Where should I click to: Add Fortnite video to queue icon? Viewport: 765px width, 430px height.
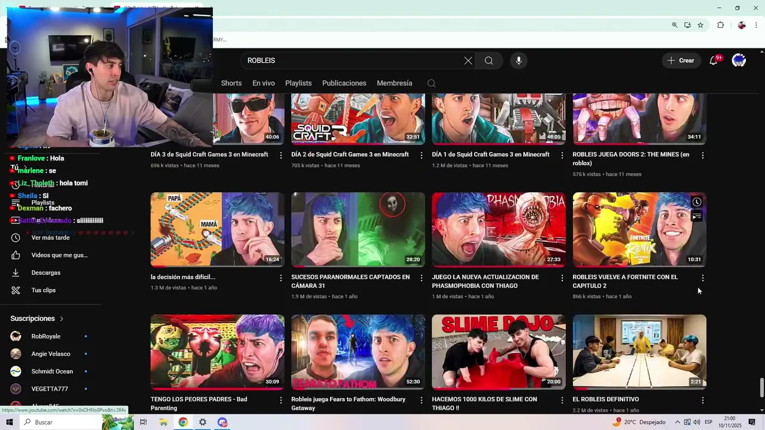pos(697,216)
